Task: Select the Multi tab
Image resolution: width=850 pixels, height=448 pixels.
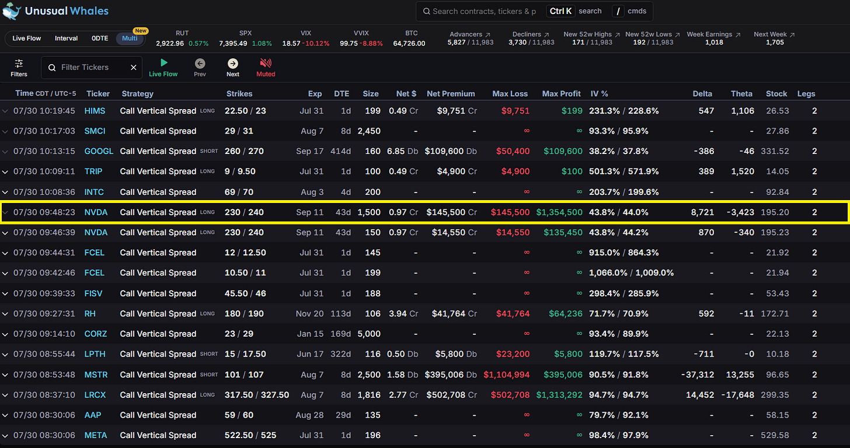Action: tap(130, 38)
